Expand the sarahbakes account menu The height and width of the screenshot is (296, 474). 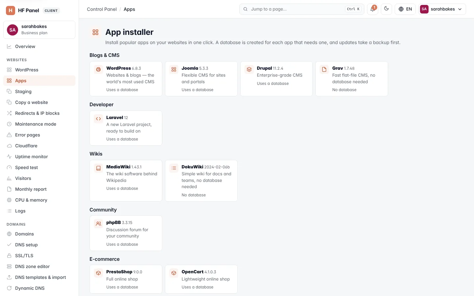click(x=442, y=9)
